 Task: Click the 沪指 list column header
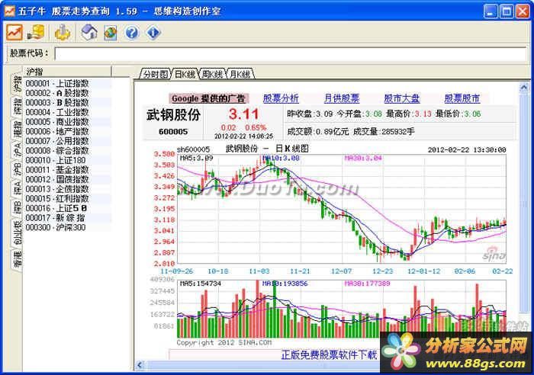point(67,72)
